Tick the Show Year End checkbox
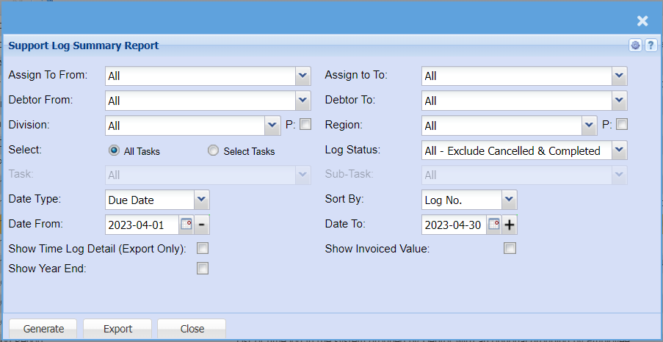The width and height of the screenshot is (663, 342). coord(203,269)
